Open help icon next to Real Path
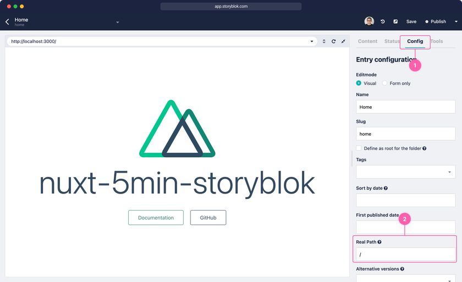 (380, 242)
